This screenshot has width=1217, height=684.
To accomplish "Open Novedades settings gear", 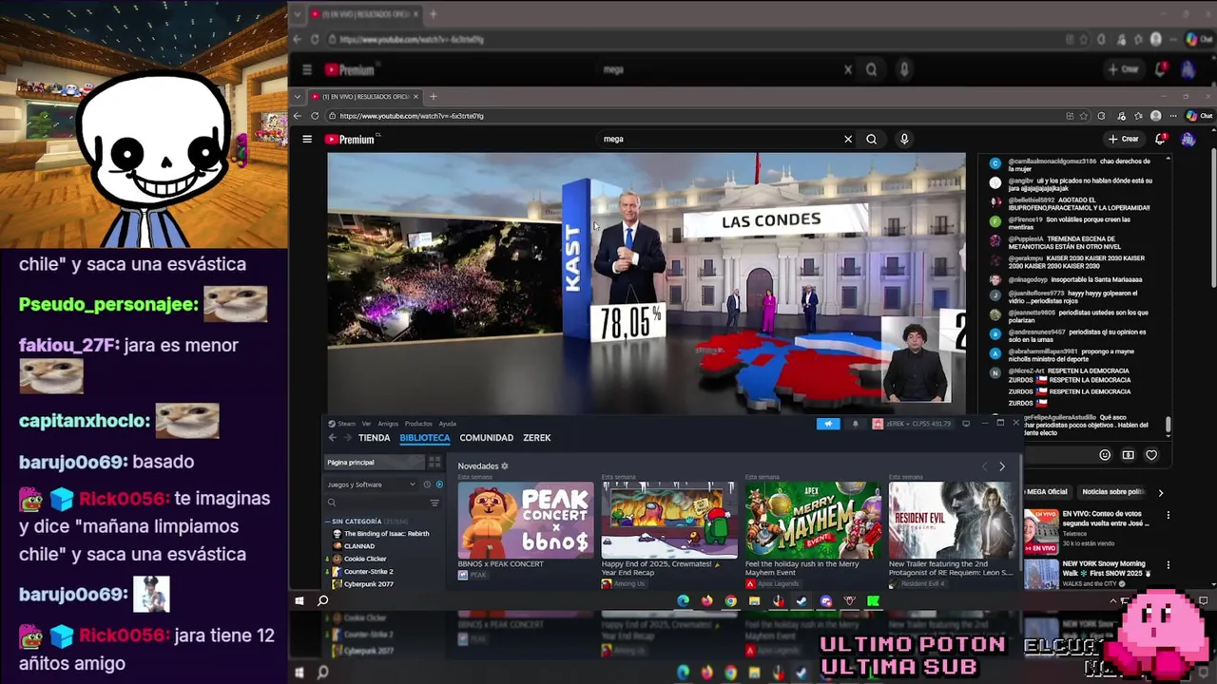I will 505,466.
